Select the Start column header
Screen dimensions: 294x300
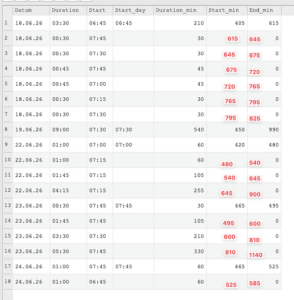100,10
